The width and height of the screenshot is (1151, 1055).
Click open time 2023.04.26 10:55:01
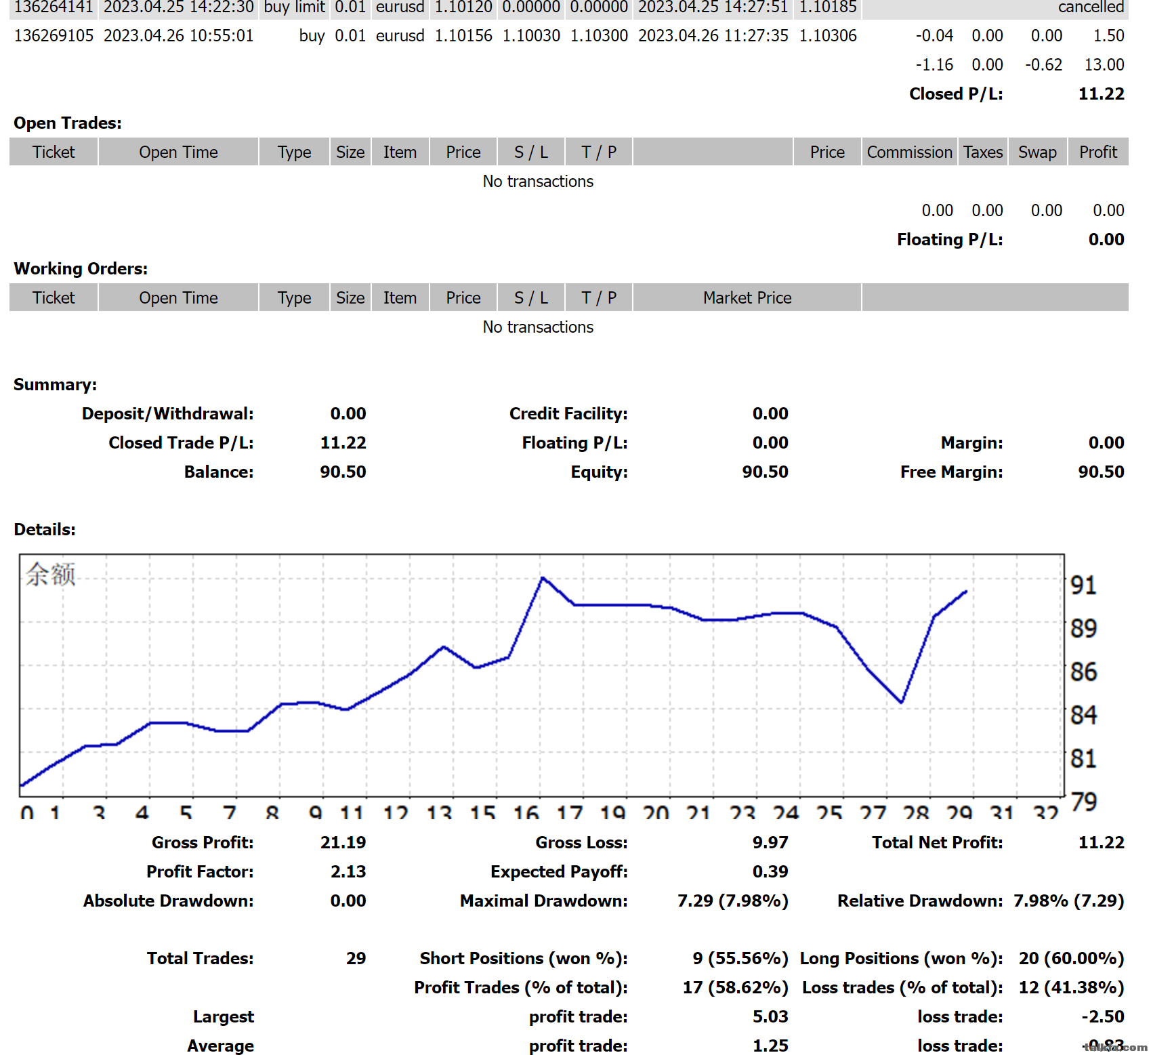click(179, 36)
